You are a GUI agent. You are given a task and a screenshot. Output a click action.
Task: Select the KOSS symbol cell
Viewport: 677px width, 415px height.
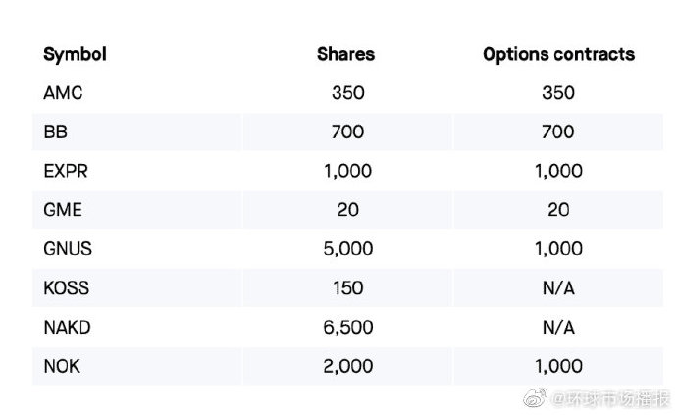pos(67,288)
